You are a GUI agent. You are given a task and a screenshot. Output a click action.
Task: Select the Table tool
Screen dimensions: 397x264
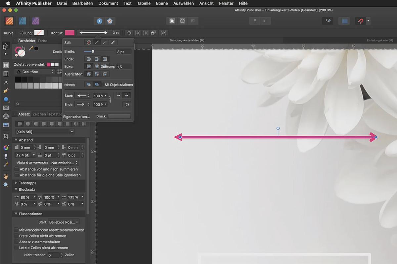pos(5,73)
